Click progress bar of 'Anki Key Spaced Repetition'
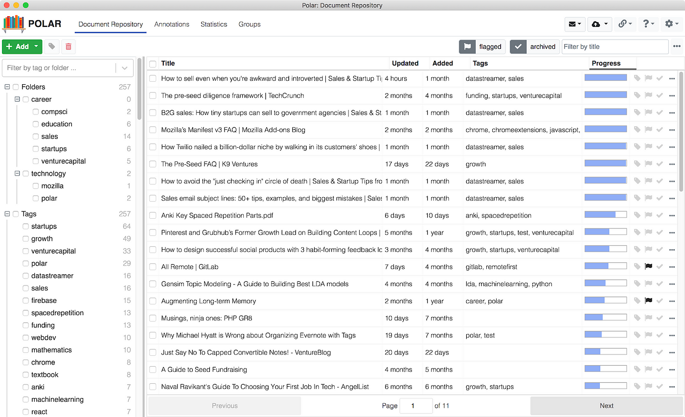 click(606, 214)
